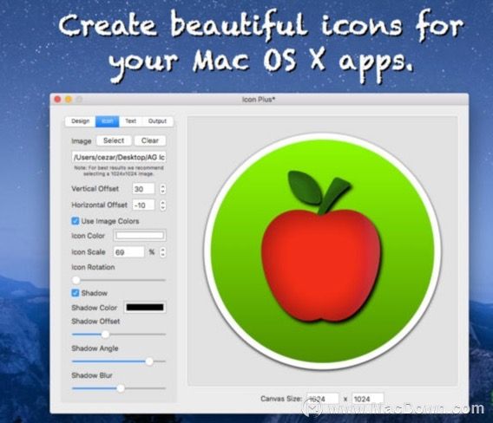
Task: Increase the Horizontal Offset with stepper up arrow
Action: (162, 203)
